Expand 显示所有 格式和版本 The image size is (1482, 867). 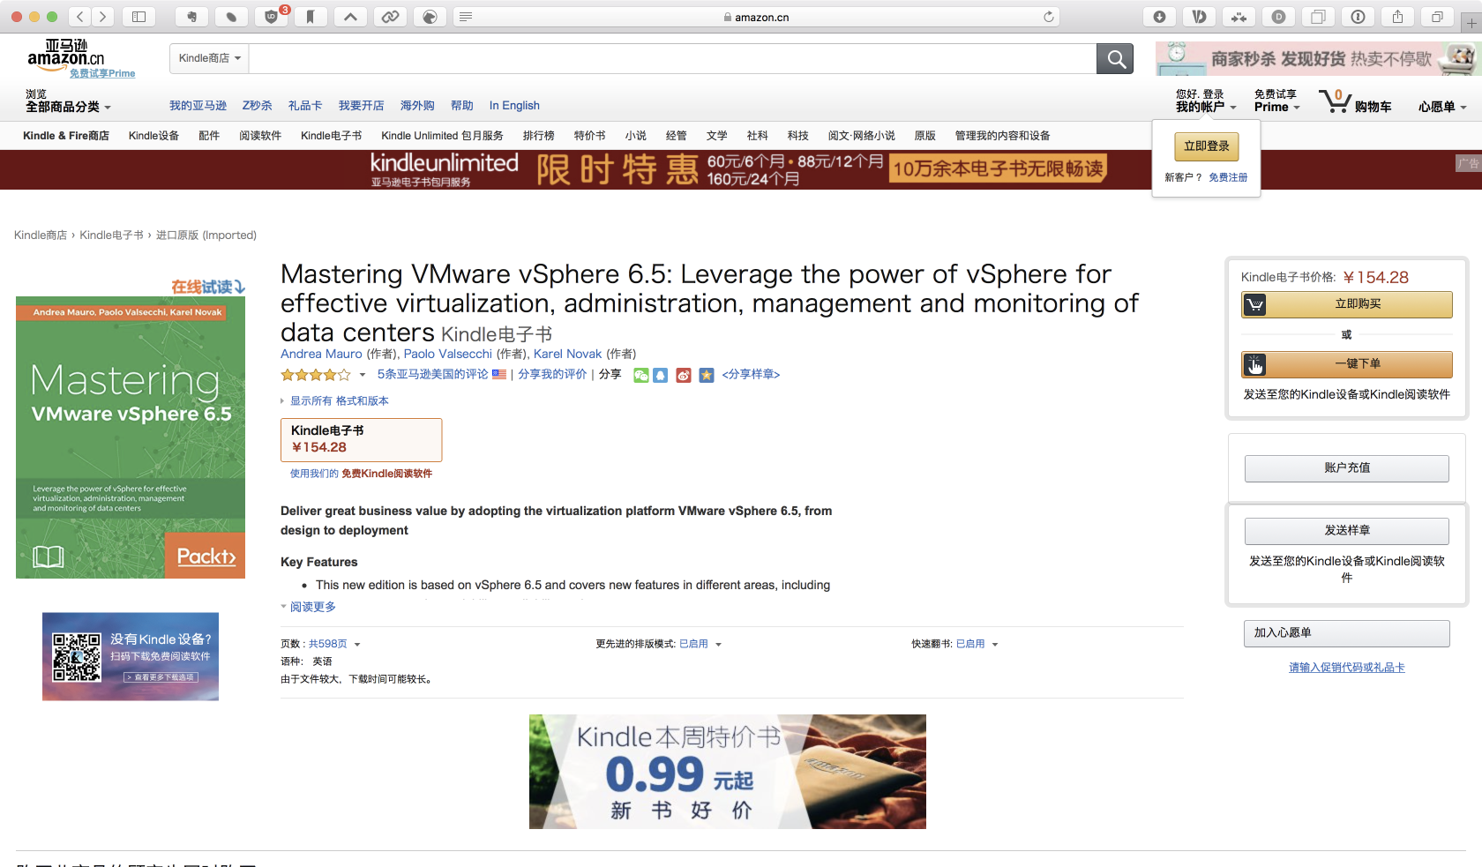pyautogui.click(x=338, y=400)
